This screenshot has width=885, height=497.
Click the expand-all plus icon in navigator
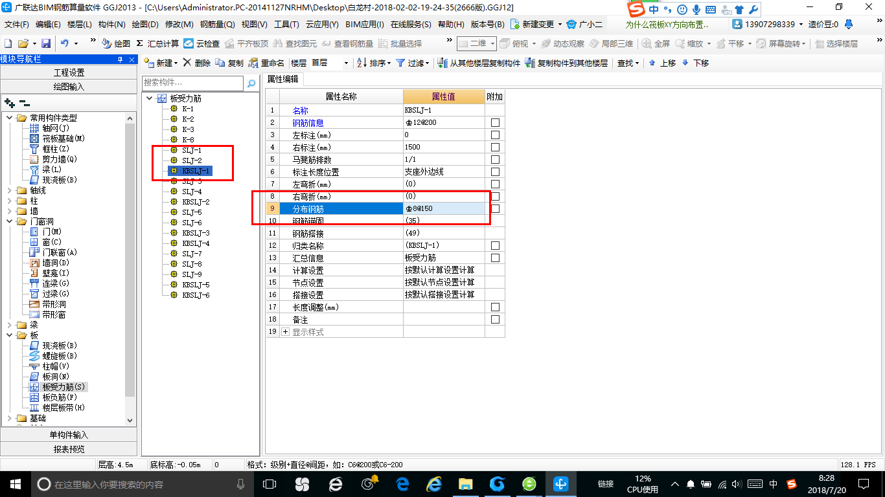(10, 102)
